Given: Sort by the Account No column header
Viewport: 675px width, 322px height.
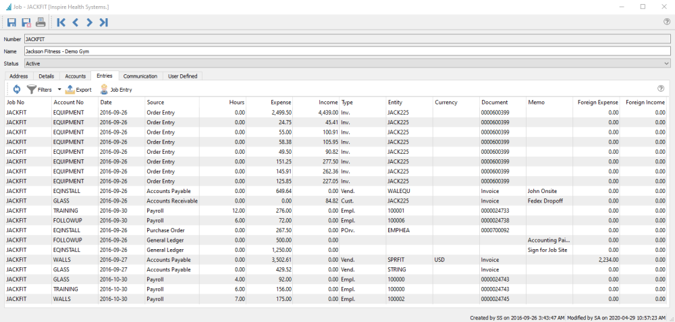Looking at the screenshot, I should pos(75,103).
